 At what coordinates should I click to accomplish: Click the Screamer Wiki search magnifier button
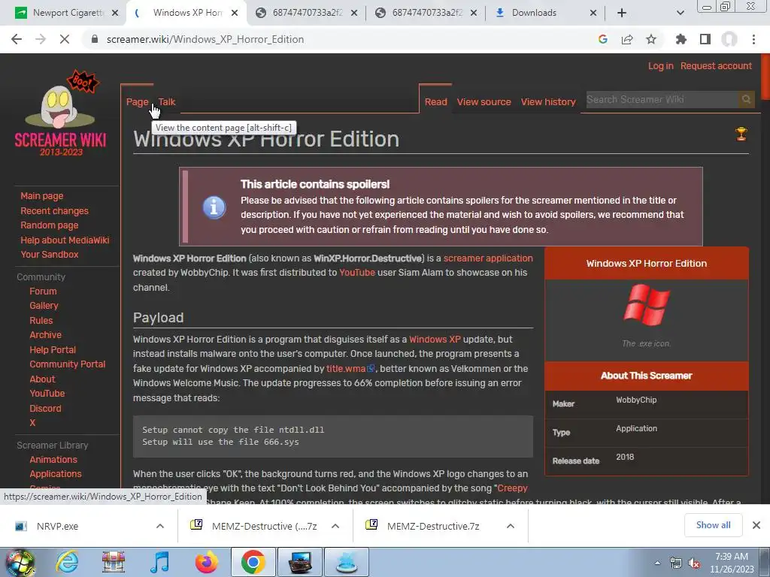point(746,100)
